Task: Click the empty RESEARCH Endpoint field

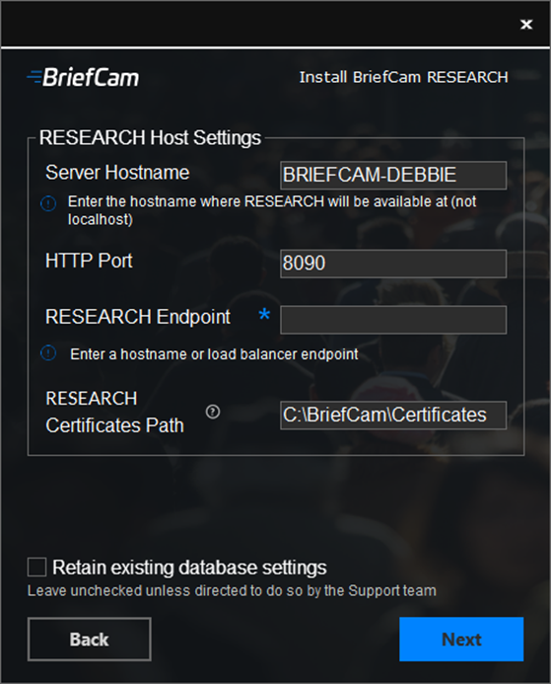Action: pyautogui.click(x=393, y=320)
